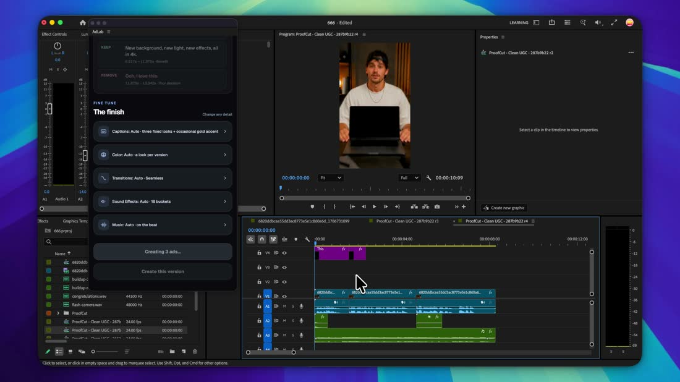Adjust the Audio 1 volume fader

[50, 109]
